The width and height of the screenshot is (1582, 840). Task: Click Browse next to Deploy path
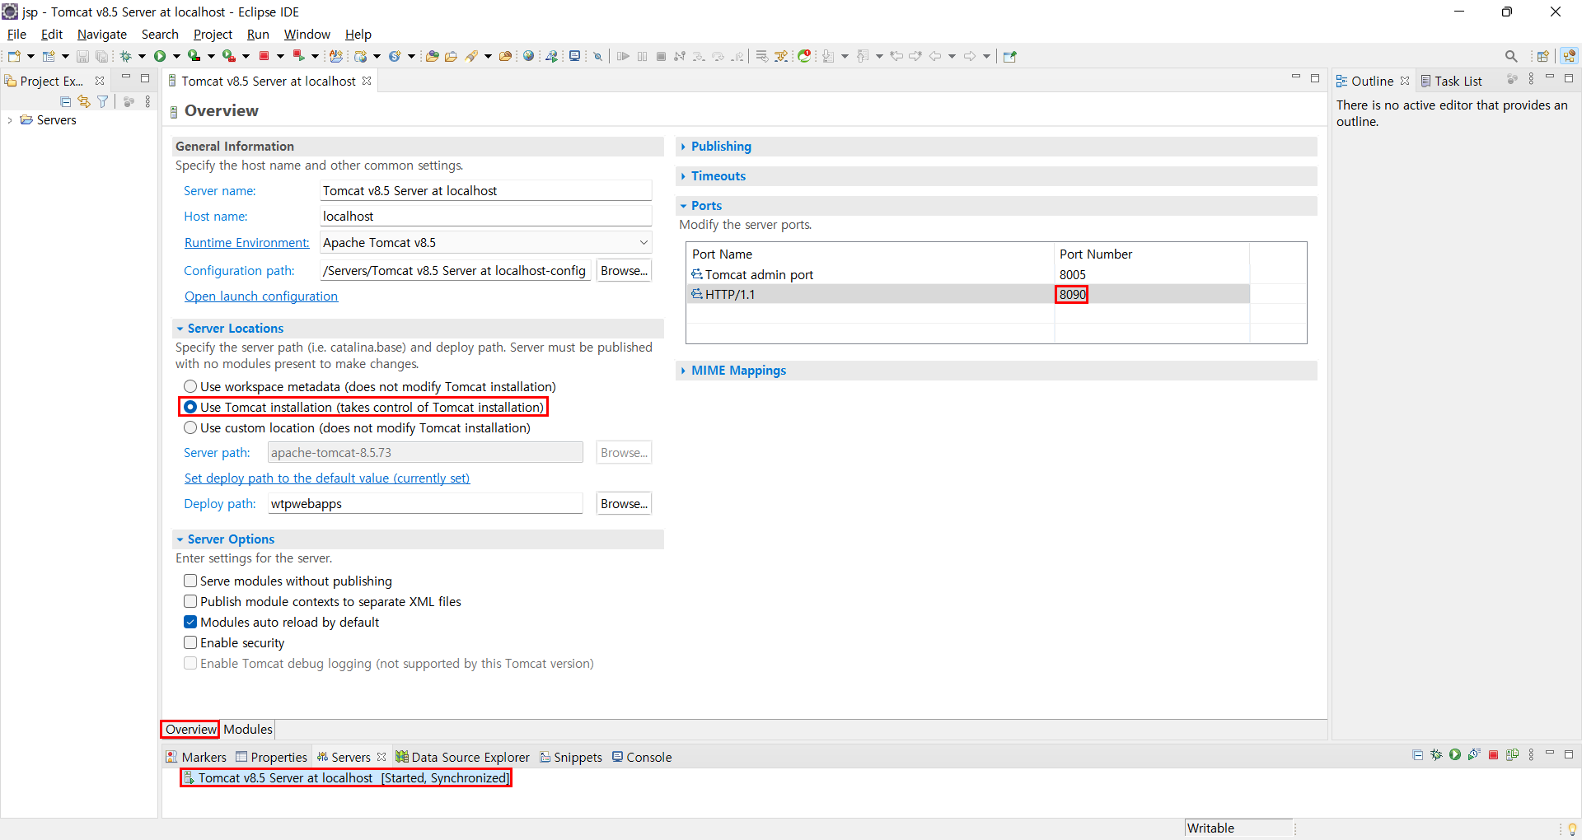(x=624, y=503)
